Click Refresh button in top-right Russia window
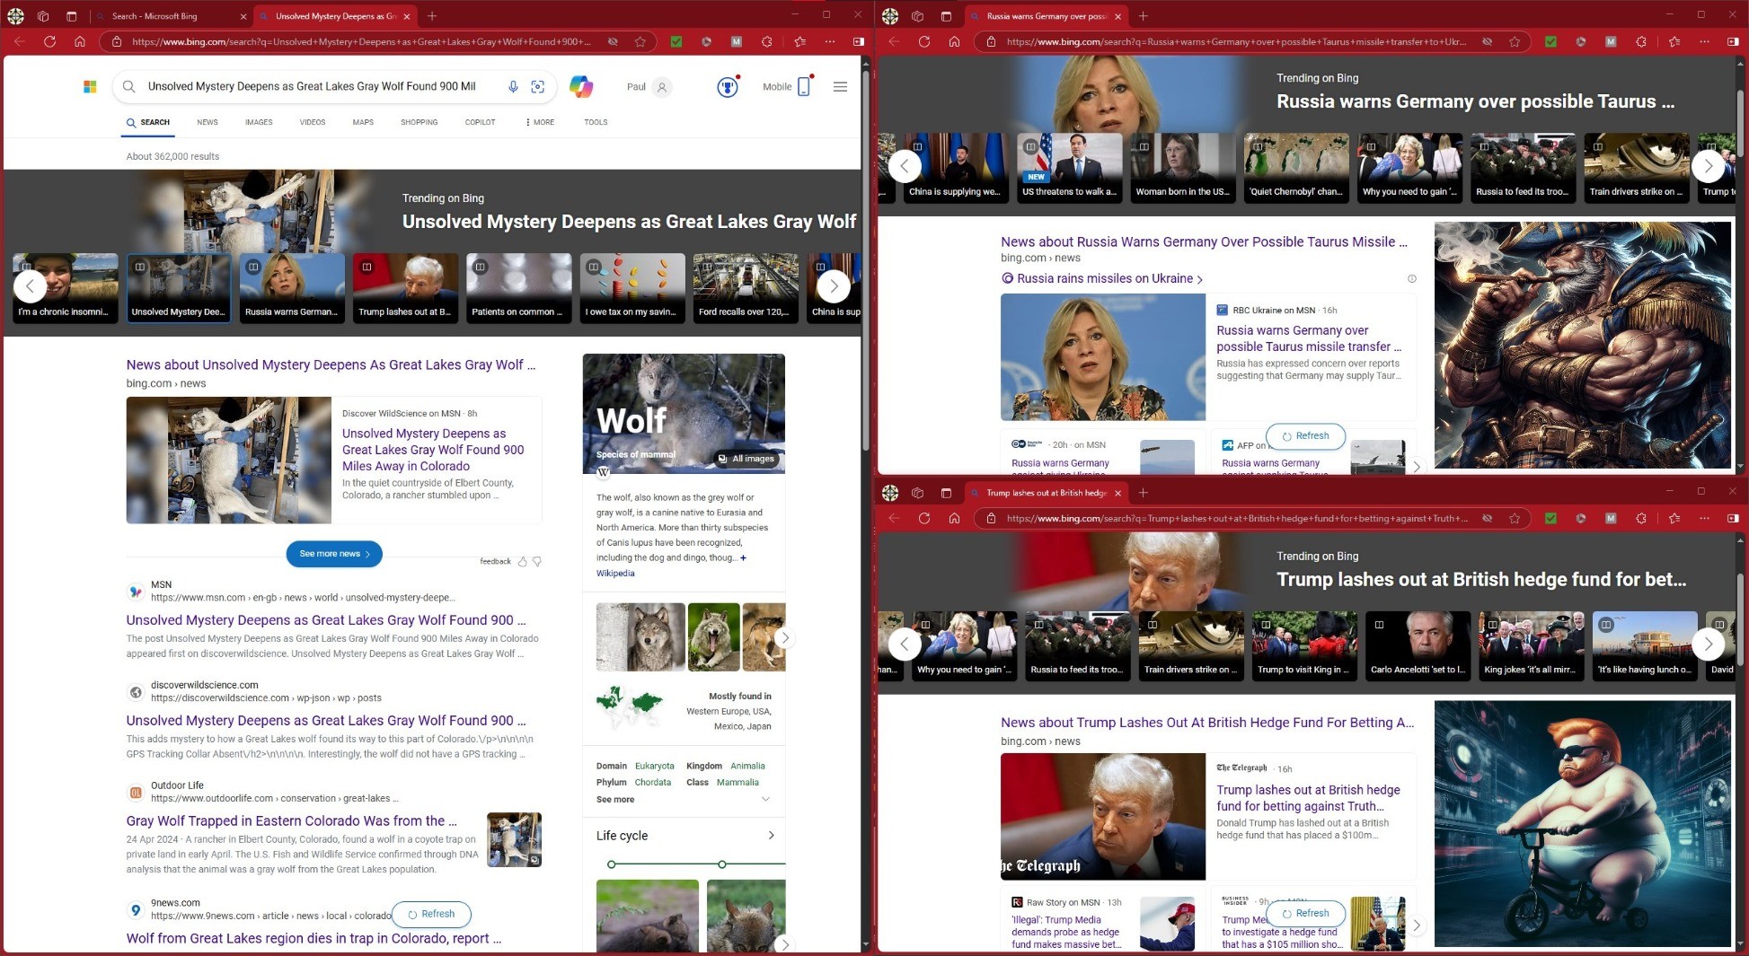The height and width of the screenshot is (956, 1749). [1305, 436]
